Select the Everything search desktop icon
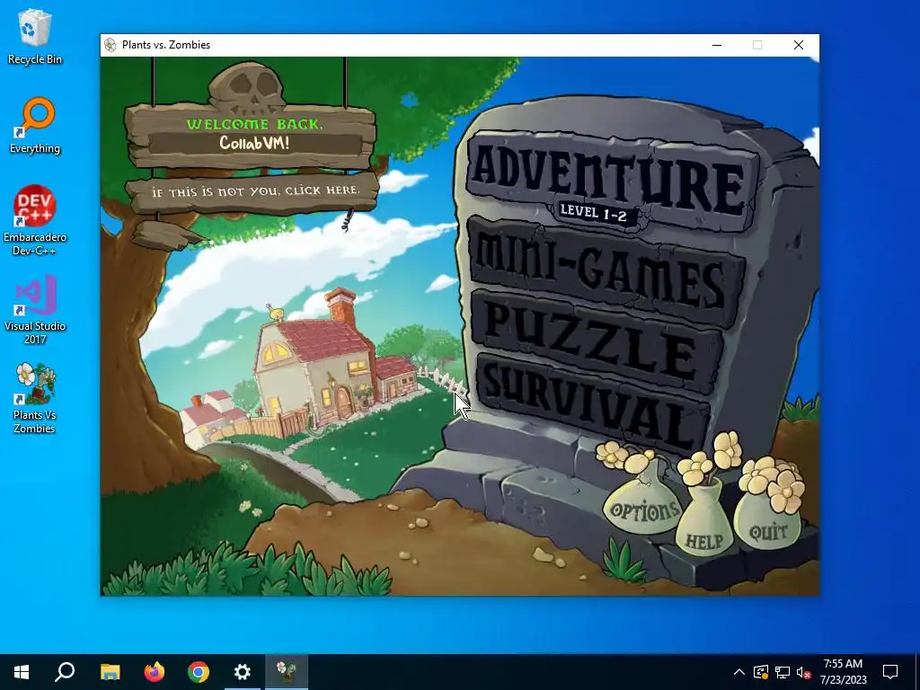This screenshot has height=690, width=920. (35, 126)
